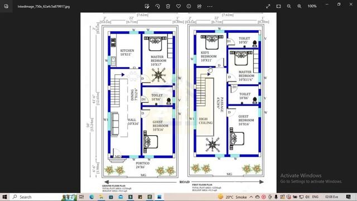The image size is (357, 201).
Task: Rotate the image with the rotate icon
Action: [157, 6]
